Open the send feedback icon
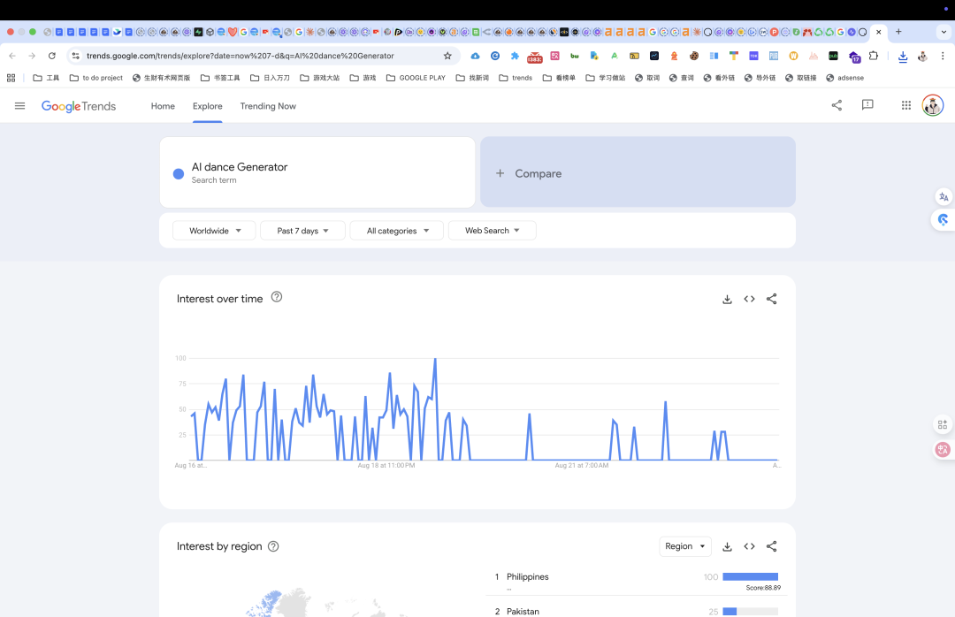Screen dimensions: 955x617 867,105
